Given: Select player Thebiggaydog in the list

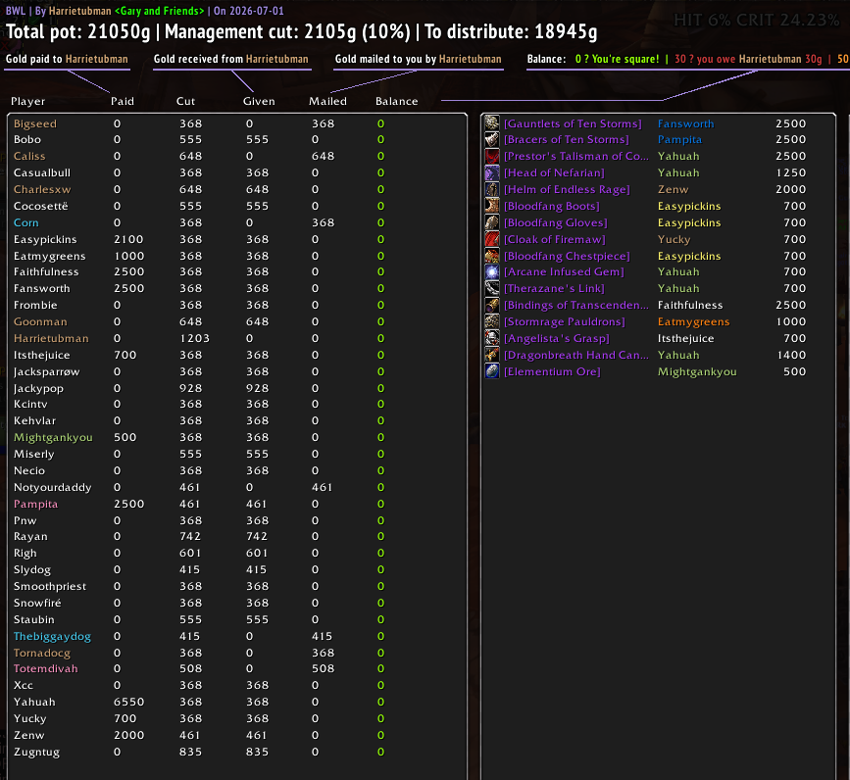Looking at the screenshot, I should click(53, 637).
